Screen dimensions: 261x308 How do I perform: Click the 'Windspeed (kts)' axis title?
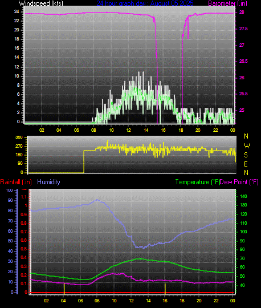coord(41,3)
